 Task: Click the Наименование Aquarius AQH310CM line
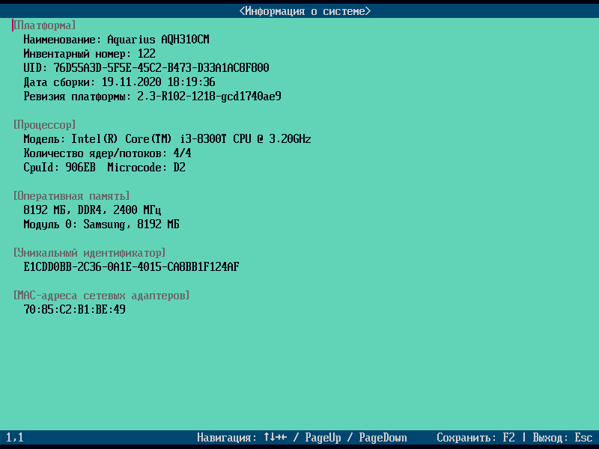(116, 40)
